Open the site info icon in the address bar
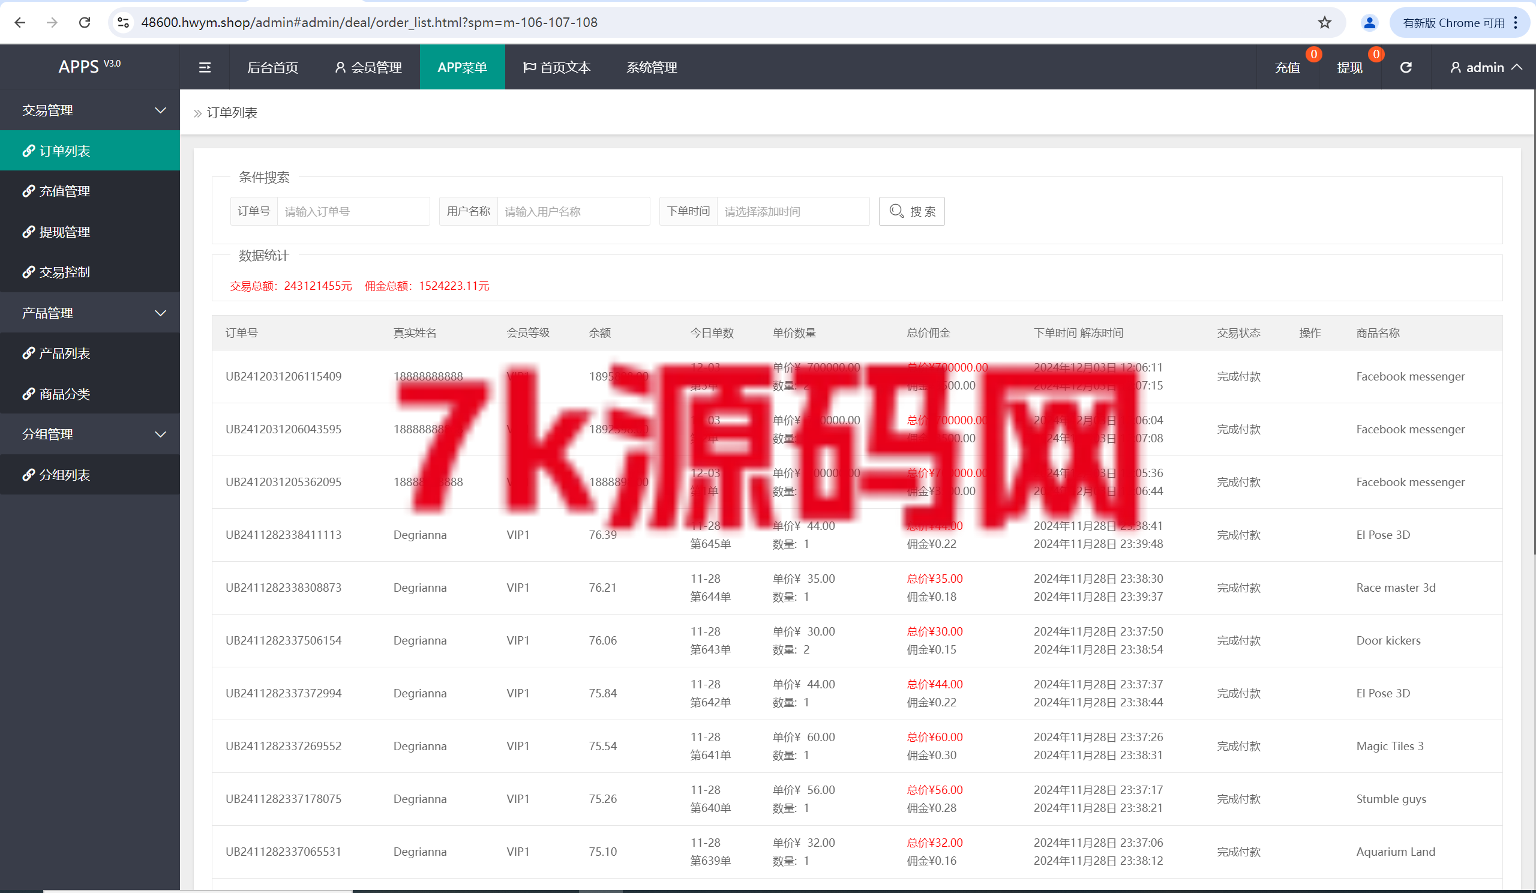The height and width of the screenshot is (893, 1536). click(x=123, y=23)
